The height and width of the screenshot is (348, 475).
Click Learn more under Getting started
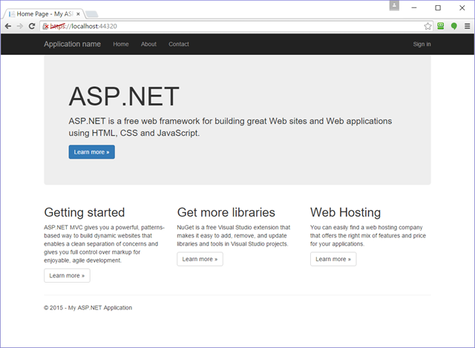tap(67, 275)
